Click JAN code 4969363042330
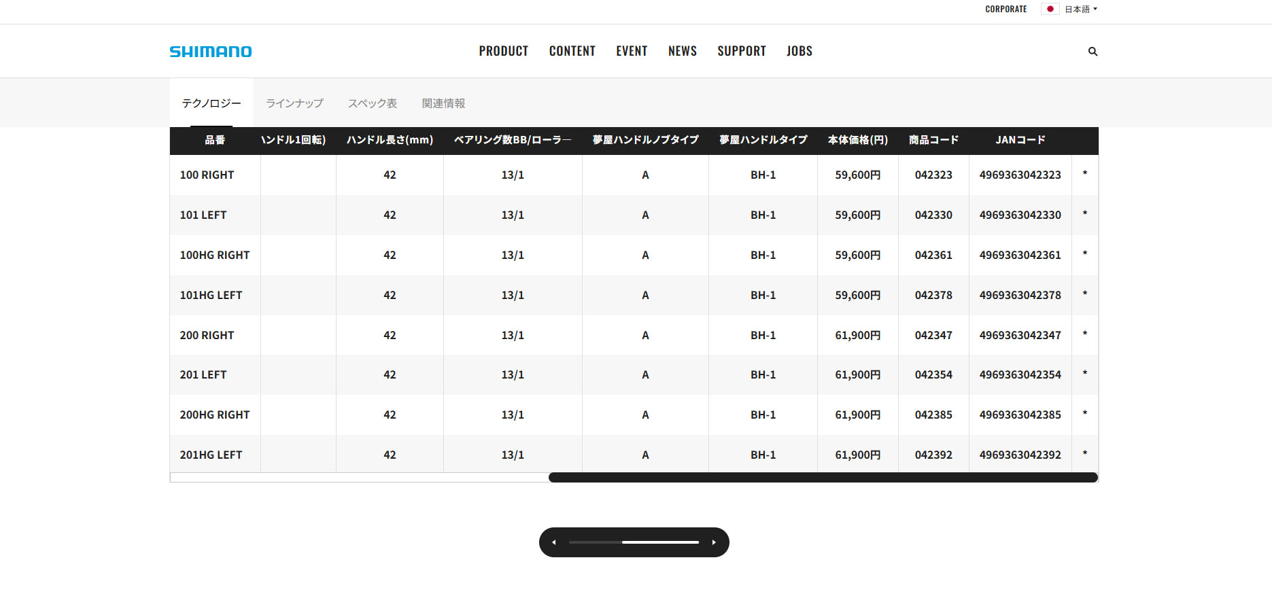Image resolution: width=1272 pixels, height=613 pixels. [x=1020, y=215]
